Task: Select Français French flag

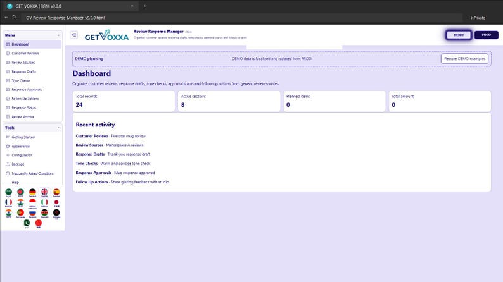Action: pos(9,203)
